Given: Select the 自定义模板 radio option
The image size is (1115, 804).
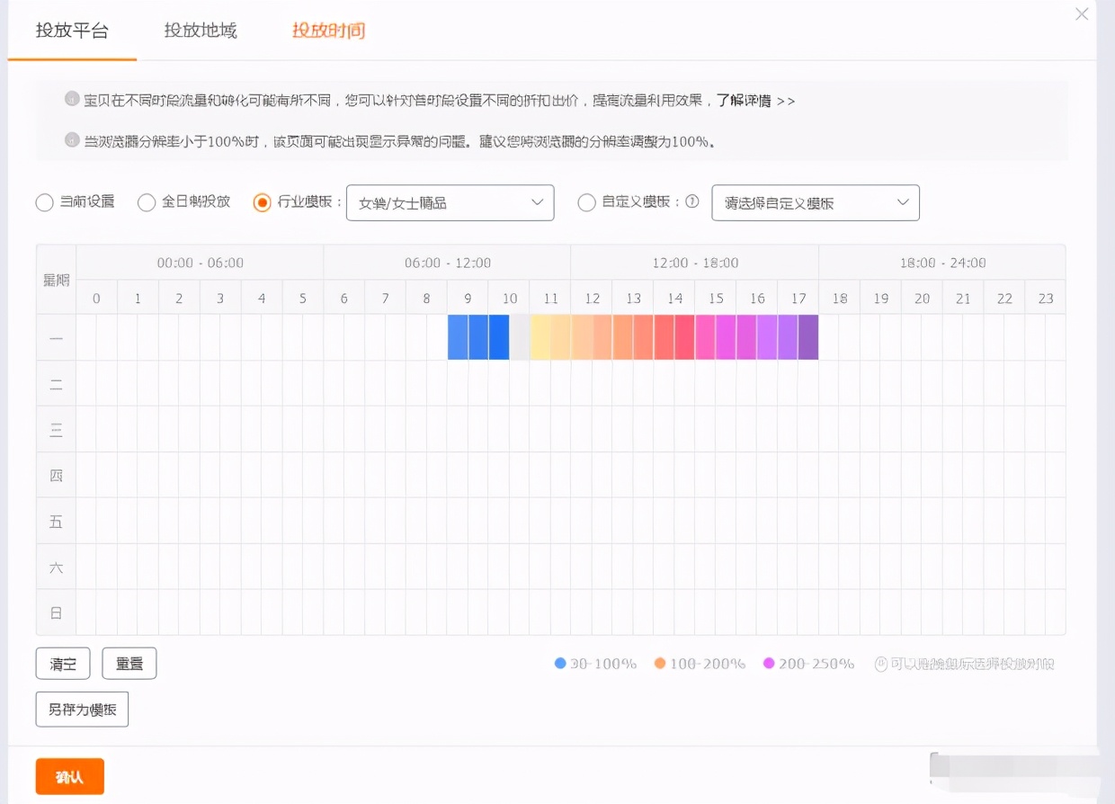Looking at the screenshot, I should point(586,202).
